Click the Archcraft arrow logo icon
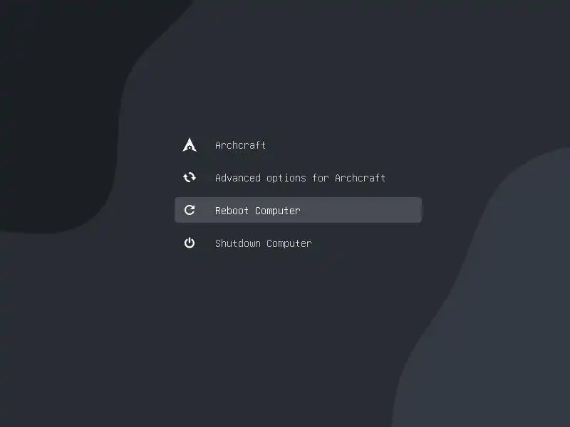Screen dimensions: 570x427 [x=190, y=144]
